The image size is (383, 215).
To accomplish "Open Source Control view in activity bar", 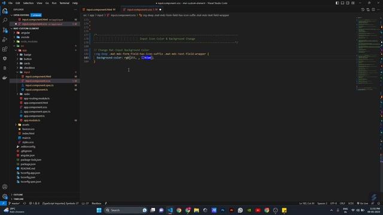I will click(5, 30).
